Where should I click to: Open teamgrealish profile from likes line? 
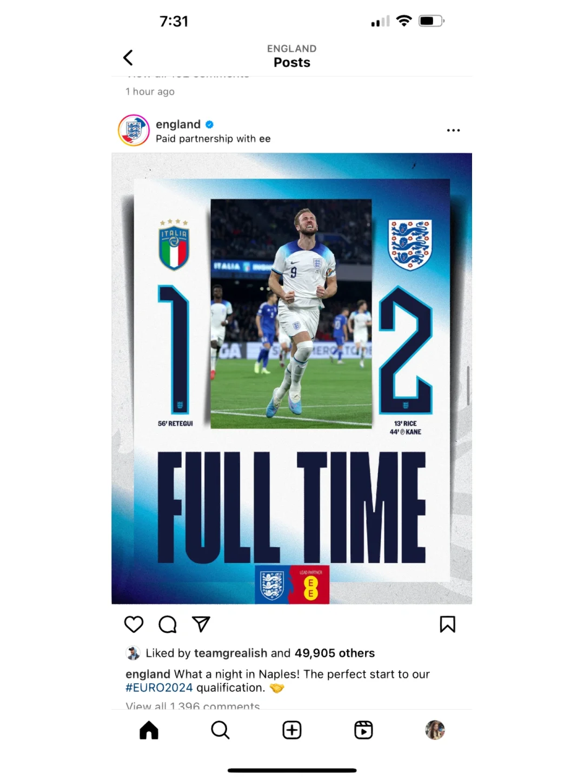tap(230, 653)
